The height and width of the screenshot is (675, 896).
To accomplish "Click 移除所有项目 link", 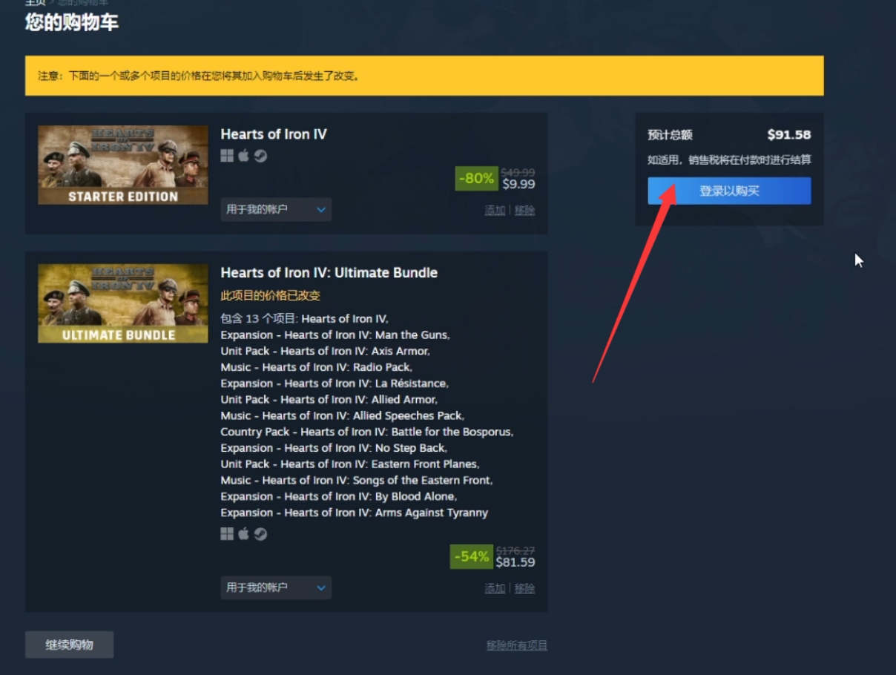I will 517,645.
